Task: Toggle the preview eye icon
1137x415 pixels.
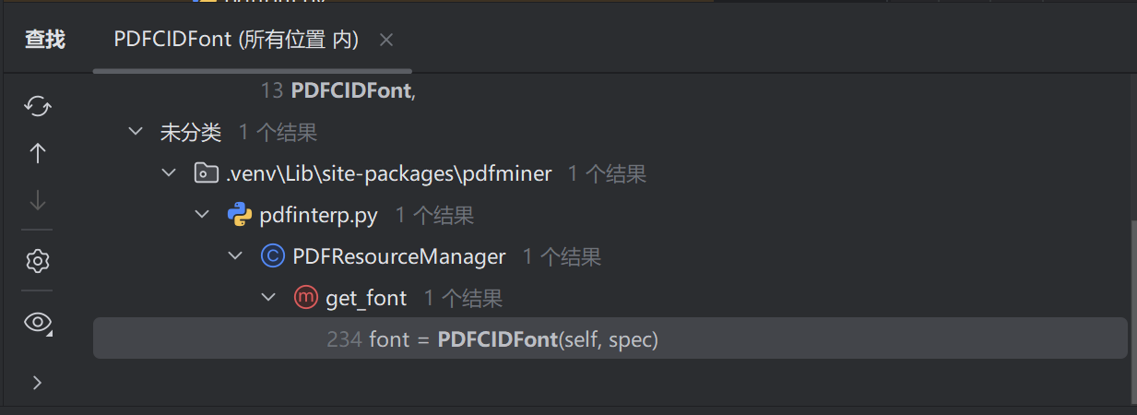Action: tap(38, 321)
